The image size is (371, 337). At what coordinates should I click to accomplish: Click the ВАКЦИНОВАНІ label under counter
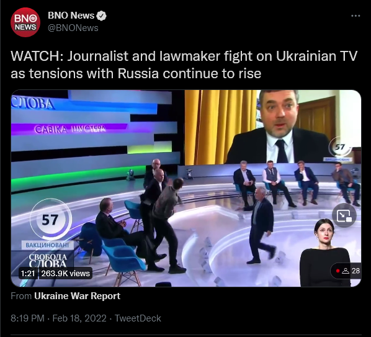(47, 245)
